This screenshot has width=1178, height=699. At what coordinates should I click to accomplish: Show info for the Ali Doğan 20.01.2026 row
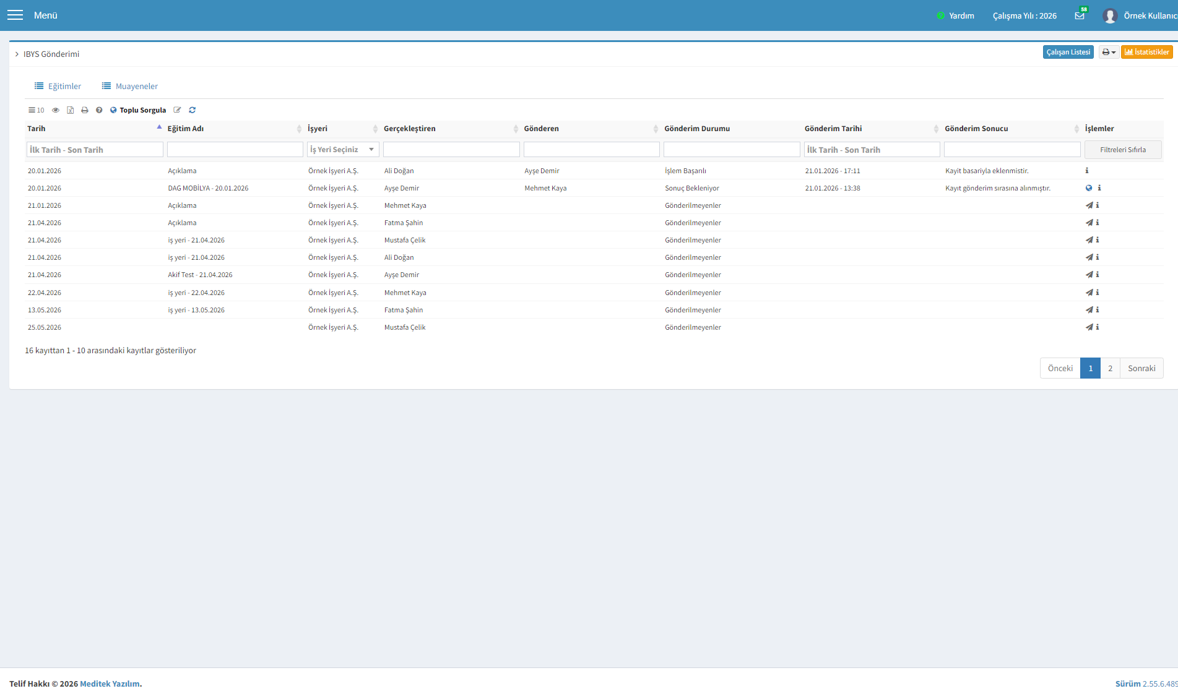click(x=1086, y=171)
